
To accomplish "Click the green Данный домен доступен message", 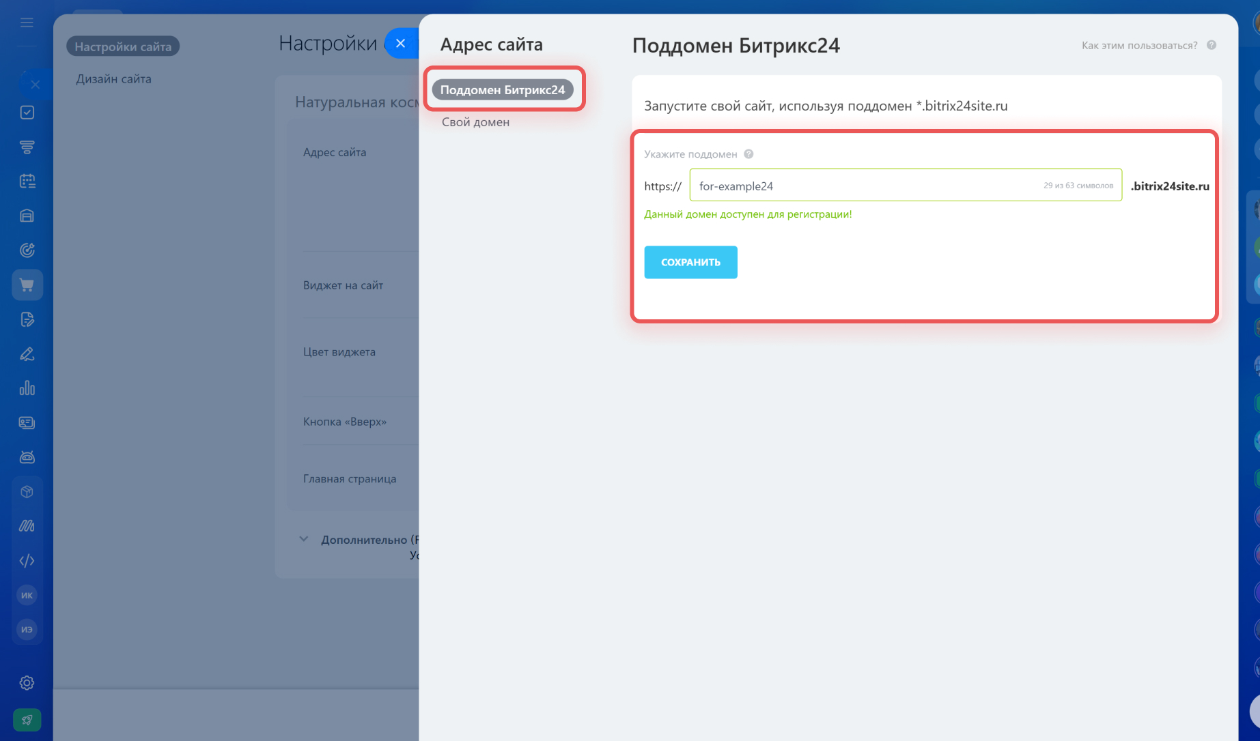I will pos(748,214).
